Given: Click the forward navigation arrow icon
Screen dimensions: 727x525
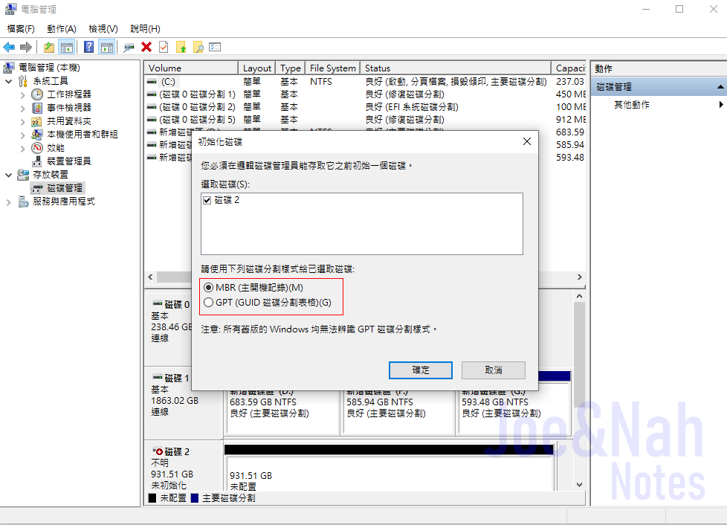Looking at the screenshot, I should (x=26, y=46).
